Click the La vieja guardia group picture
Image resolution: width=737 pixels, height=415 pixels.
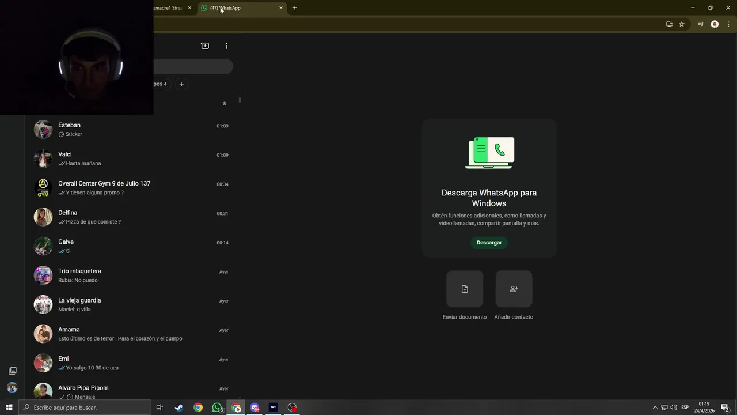(x=43, y=305)
